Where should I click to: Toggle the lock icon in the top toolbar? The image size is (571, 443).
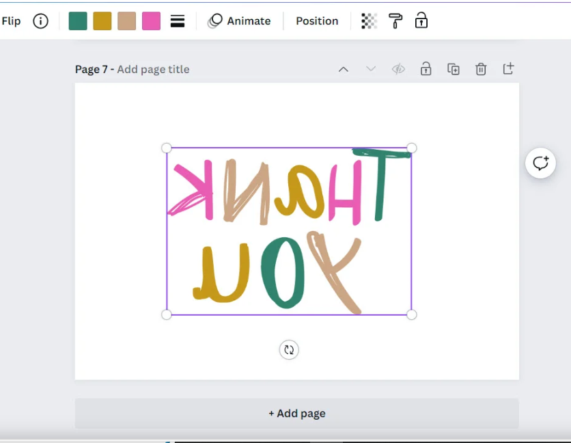[421, 21]
